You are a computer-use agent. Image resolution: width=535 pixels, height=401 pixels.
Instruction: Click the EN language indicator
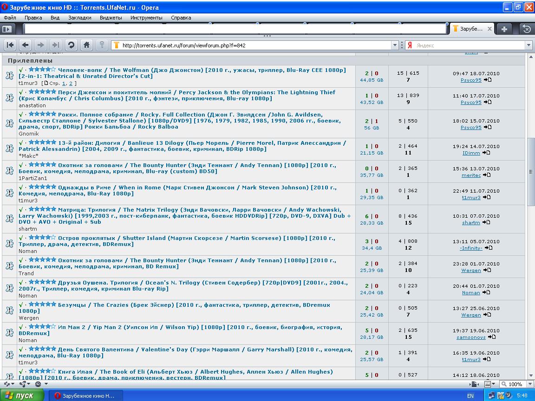pos(470,396)
